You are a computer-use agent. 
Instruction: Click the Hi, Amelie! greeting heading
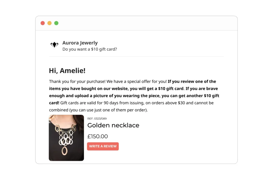67,71
